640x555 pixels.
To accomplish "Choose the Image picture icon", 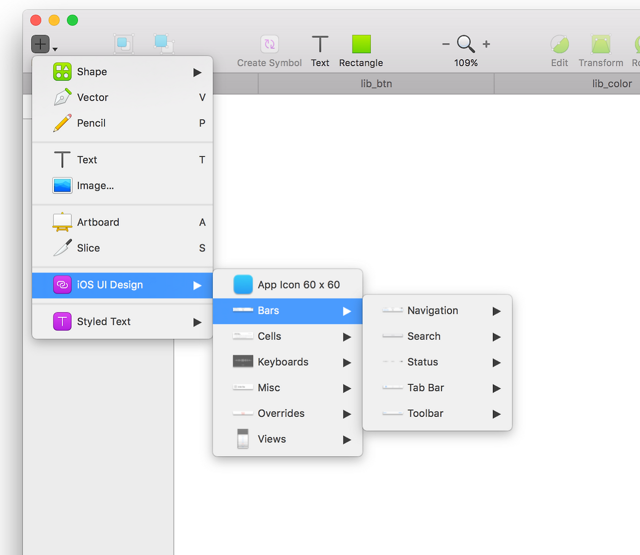I will 62,186.
